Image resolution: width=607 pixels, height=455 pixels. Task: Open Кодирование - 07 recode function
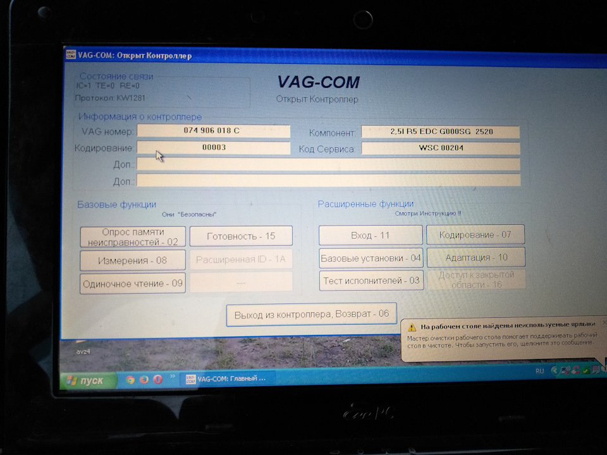point(475,234)
